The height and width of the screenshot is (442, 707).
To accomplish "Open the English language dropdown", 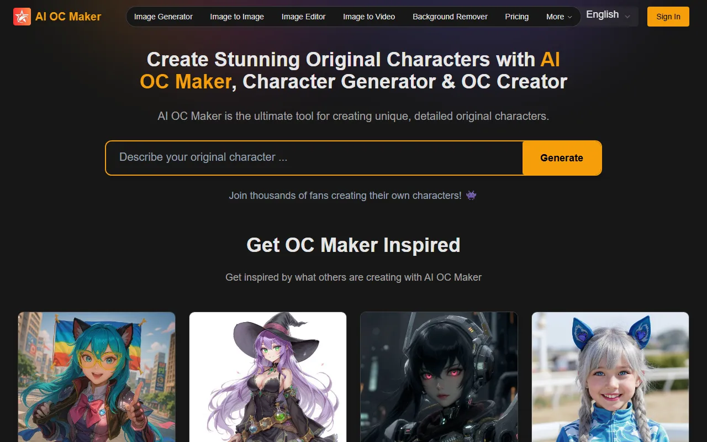I will coord(608,15).
